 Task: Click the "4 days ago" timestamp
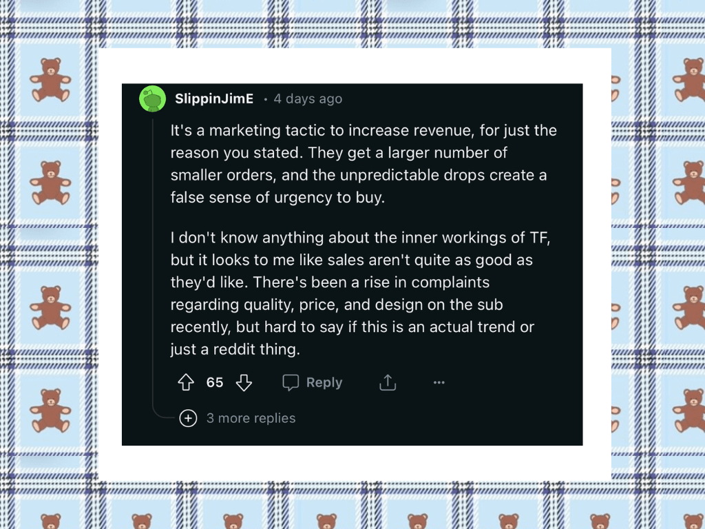(x=308, y=98)
